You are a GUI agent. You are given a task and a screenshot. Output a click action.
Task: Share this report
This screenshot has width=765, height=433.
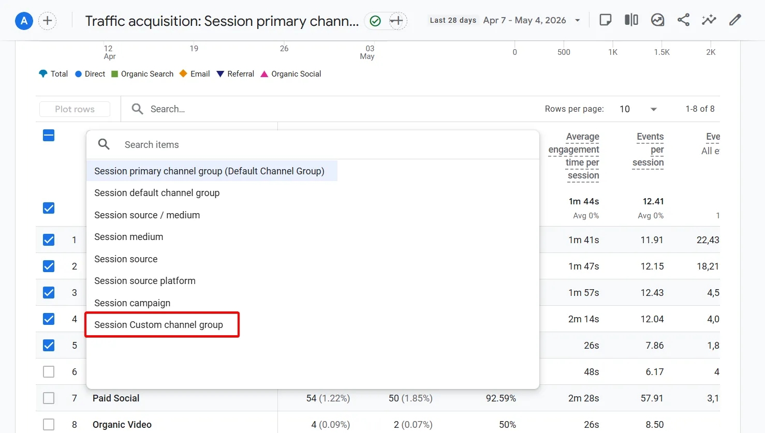[683, 20]
